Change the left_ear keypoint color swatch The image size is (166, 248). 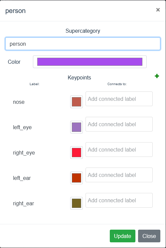[77, 178]
